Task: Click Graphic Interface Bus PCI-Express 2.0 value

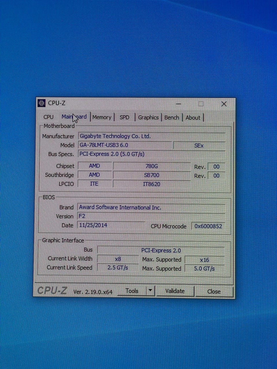Action: click(x=161, y=250)
